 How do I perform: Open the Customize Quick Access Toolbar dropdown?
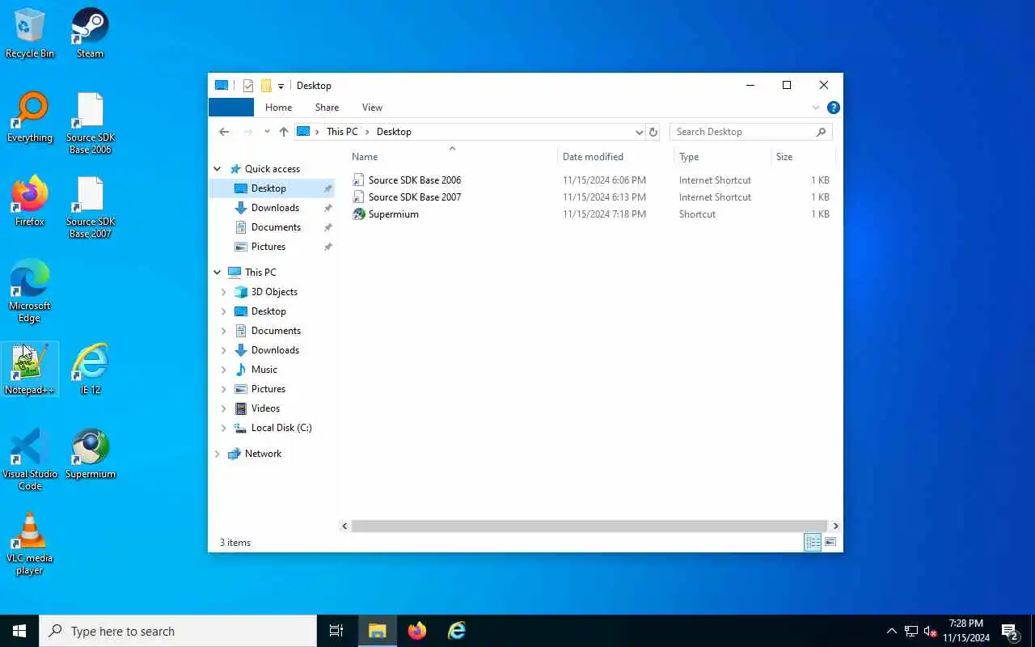pyautogui.click(x=281, y=86)
